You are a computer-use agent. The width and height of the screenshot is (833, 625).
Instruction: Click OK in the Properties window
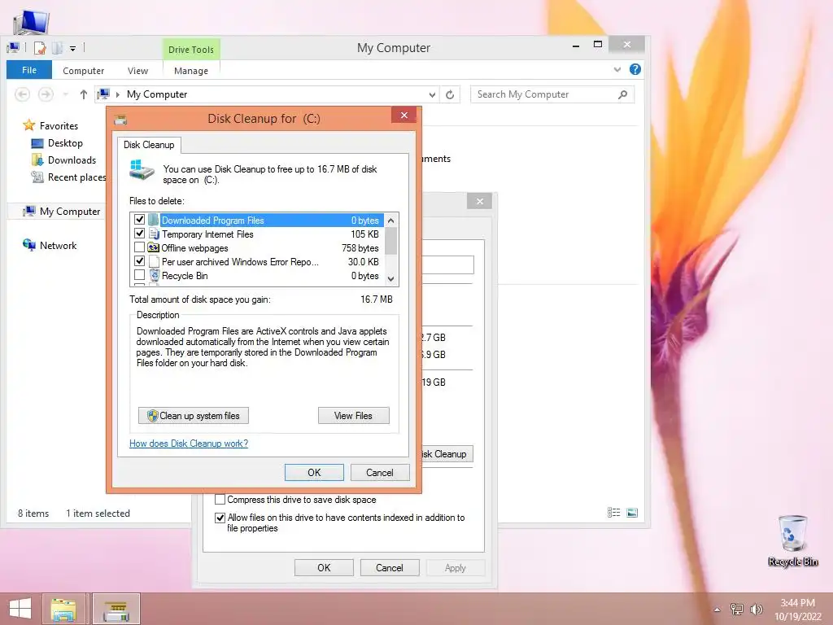[x=324, y=567]
